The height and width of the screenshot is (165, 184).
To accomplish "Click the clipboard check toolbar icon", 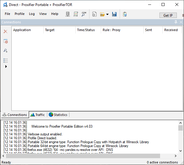I will (125, 14).
